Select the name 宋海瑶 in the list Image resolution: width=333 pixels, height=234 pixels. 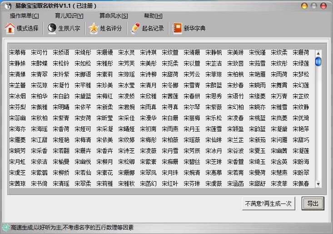[39, 129]
